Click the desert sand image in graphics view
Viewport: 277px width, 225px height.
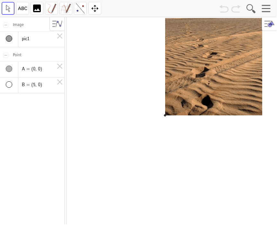pos(214,67)
